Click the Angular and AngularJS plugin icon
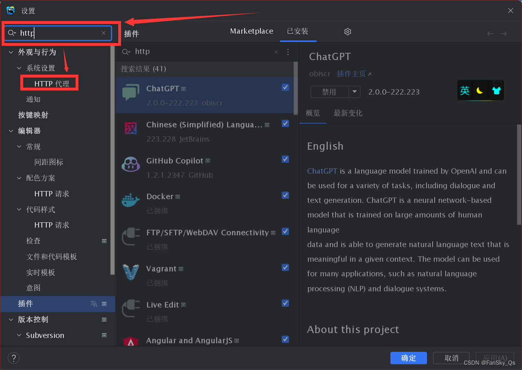The width and height of the screenshot is (522, 370). [131, 342]
